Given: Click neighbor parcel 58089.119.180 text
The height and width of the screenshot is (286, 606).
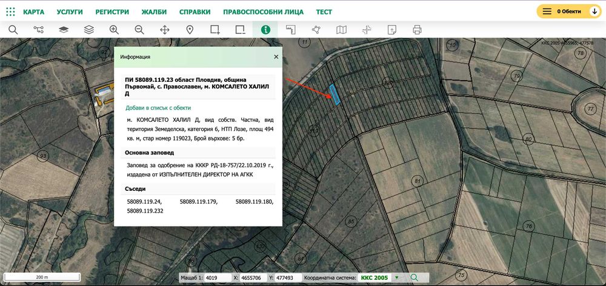Looking at the screenshot, I should coord(255,202).
